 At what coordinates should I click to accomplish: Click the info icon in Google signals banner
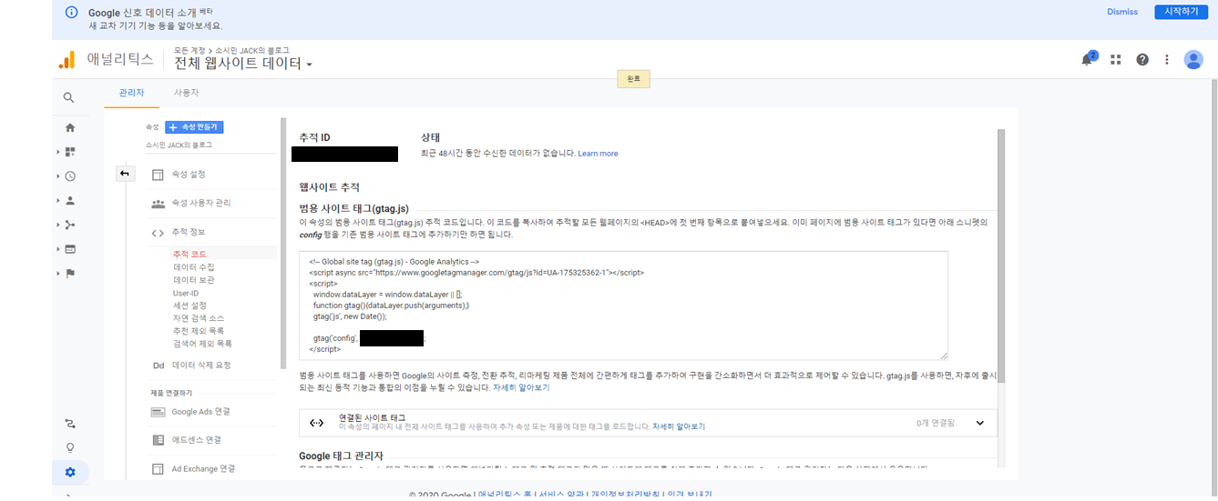click(72, 13)
